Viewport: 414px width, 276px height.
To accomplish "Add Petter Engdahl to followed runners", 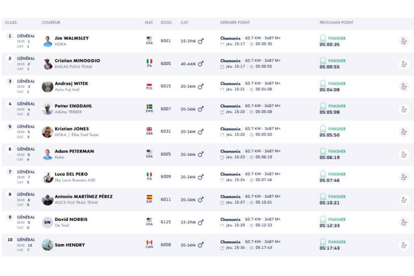I will coord(403,109).
